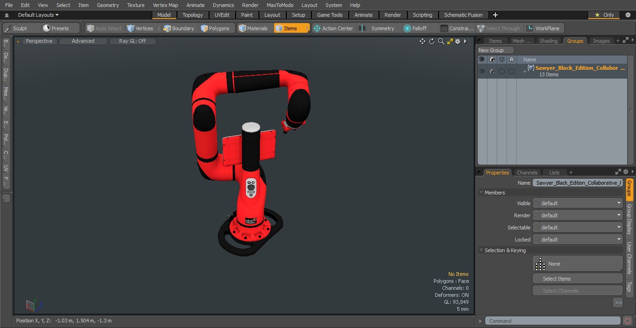Maximize the Properties panel with arrows icon
The width and height of the screenshot is (636, 328).
click(x=618, y=172)
